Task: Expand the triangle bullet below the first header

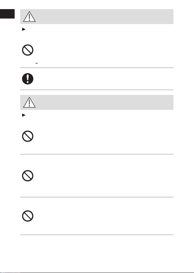Action: pos(24,30)
